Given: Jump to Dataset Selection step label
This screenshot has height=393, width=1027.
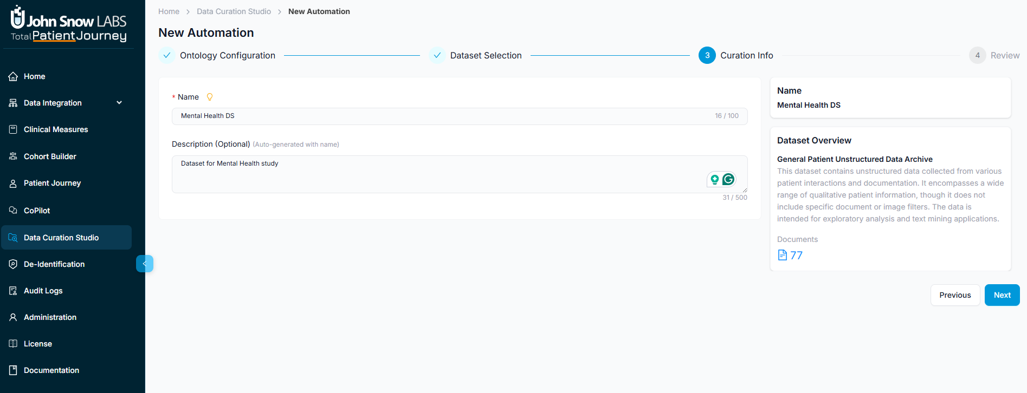Looking at the screenshot, I should tap(486, 55).
